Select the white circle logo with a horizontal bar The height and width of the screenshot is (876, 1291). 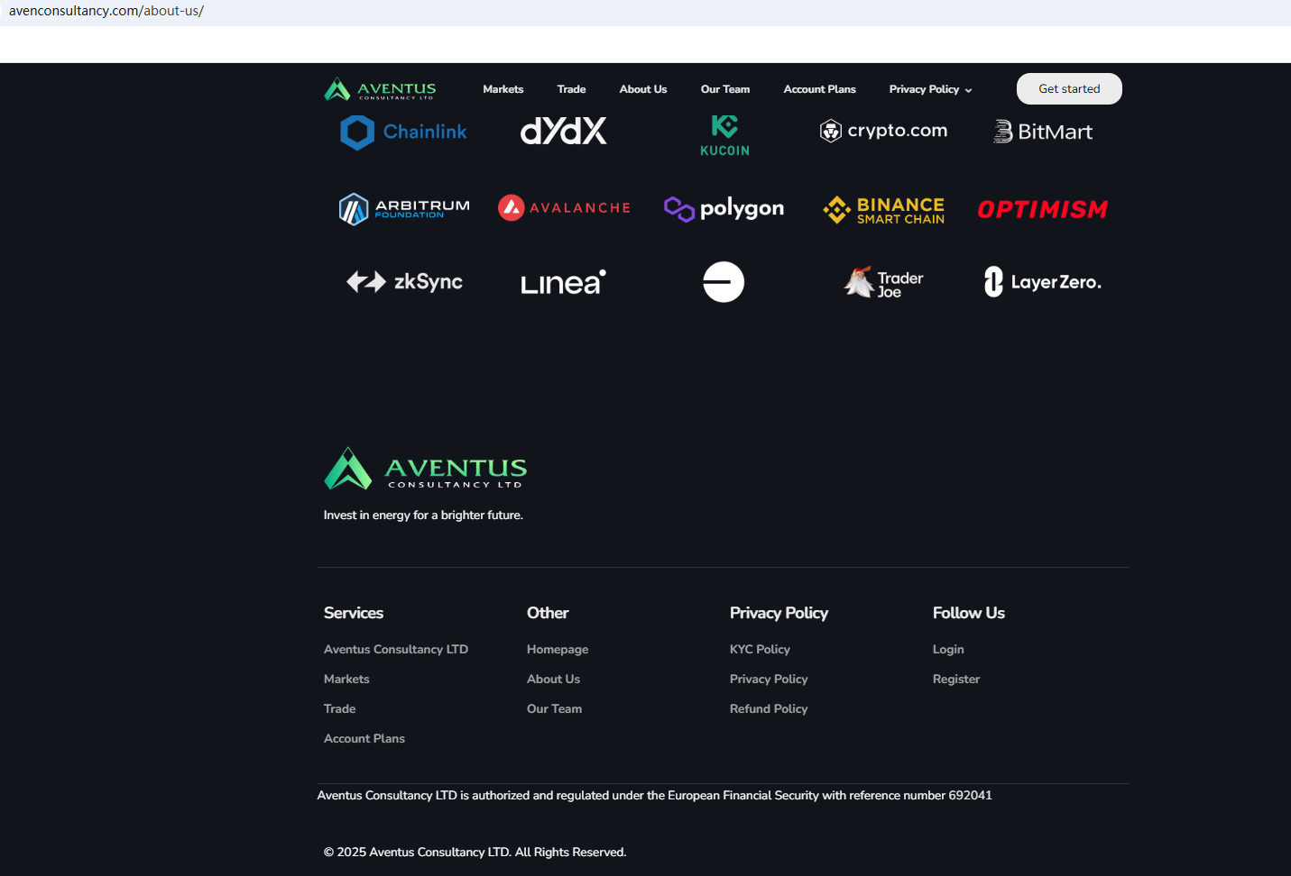pos(724,282)
